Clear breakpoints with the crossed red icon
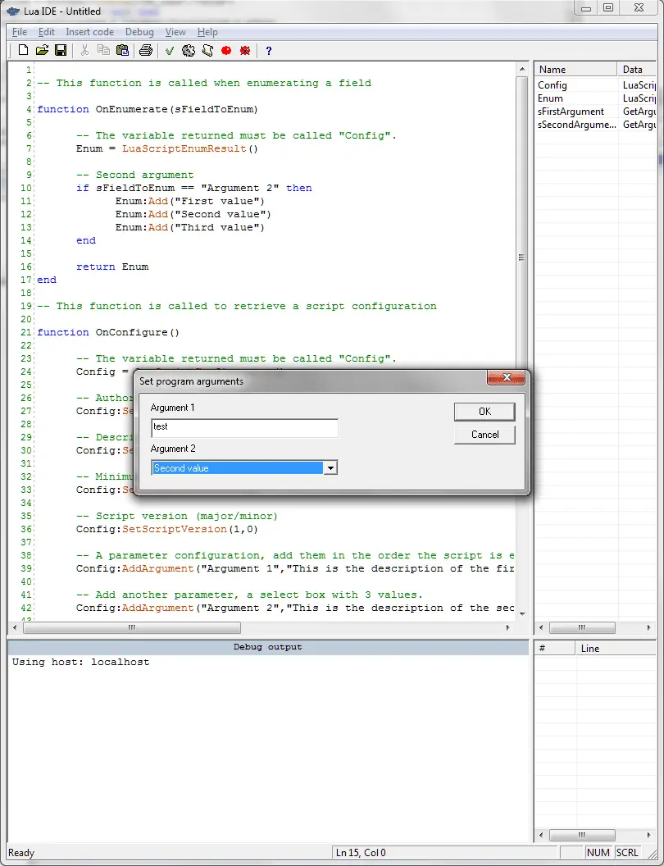The width and height of the screenshot is (664, 866). tap(245, 50)
